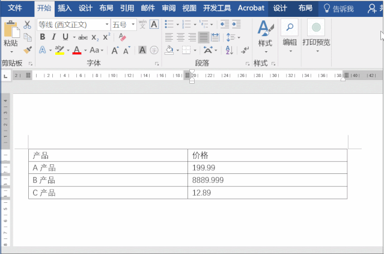The width and height of the screenshot is (384, 254).
Task: Click the Numbering list icon
Action: click(187, 24)
